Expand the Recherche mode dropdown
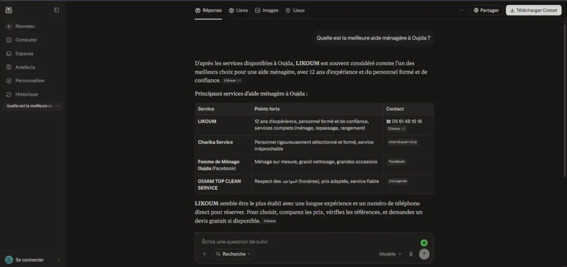Screen dimensions: 567x267 [233, 254]
